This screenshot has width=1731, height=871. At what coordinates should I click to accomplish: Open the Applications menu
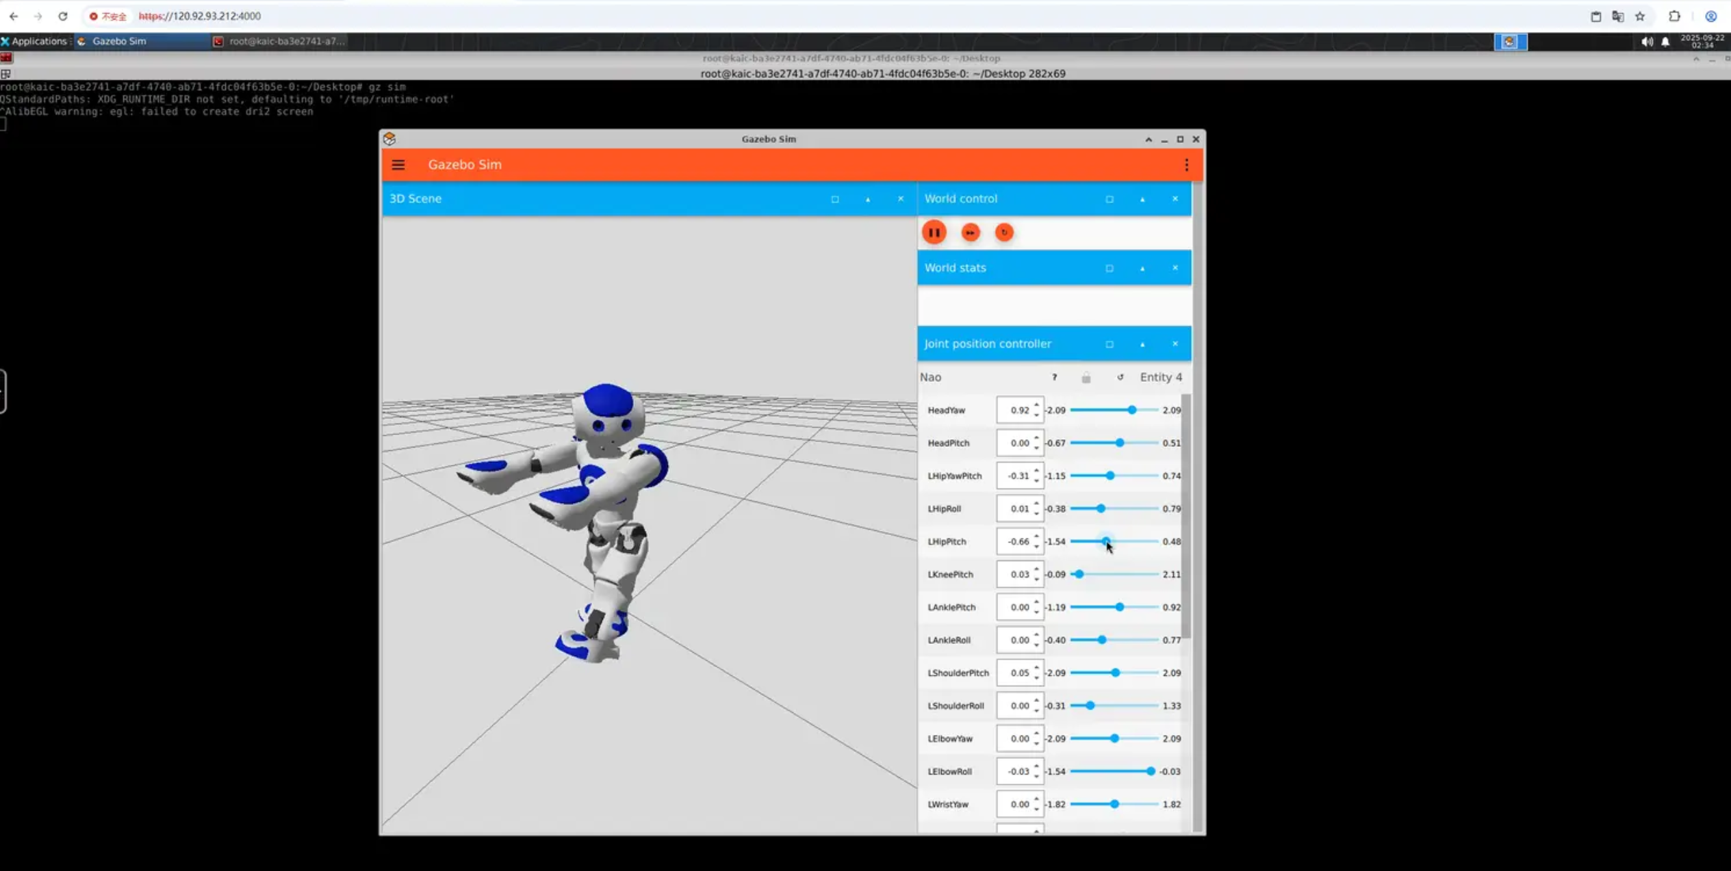(x=34, y=41)
